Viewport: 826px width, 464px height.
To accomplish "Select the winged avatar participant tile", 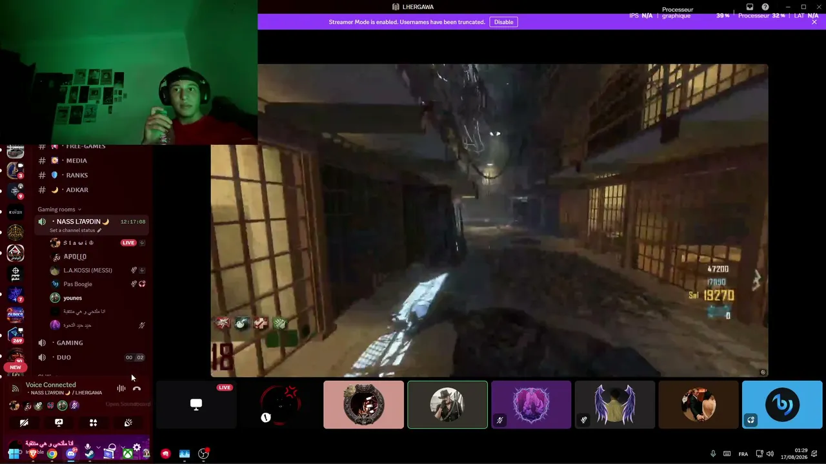I will tap(615, 405).
